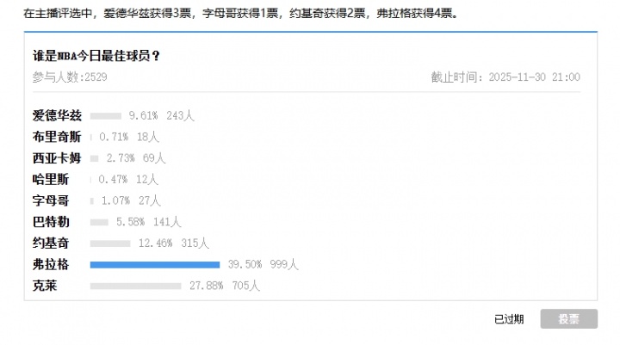The width and height of the screenshot is (620, 345).
Task: Select the 克莱 poll option
Action: [45, 286]
